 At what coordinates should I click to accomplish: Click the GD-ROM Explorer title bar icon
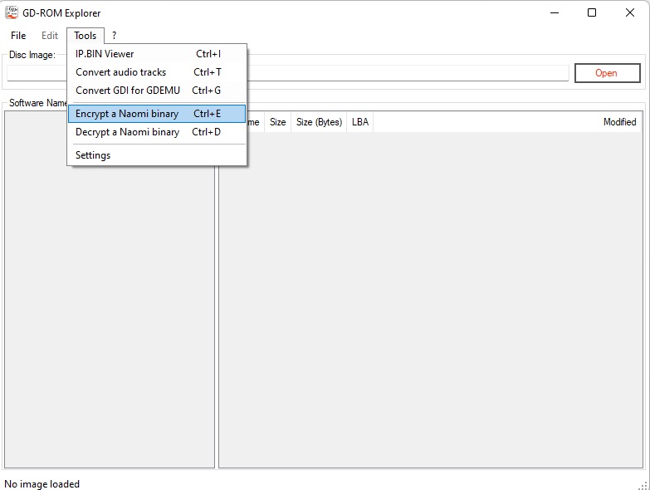[x=12, y=12]
